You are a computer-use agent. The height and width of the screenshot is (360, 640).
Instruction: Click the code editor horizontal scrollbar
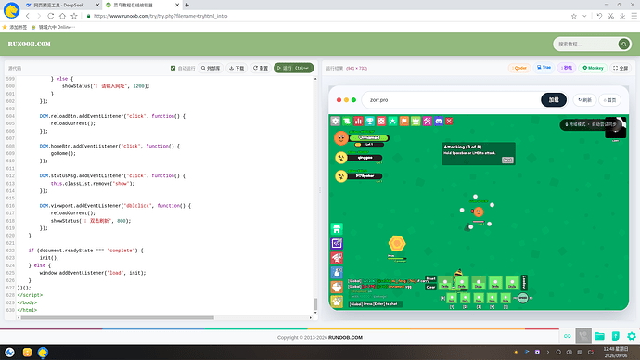click(x=118, y=317)
